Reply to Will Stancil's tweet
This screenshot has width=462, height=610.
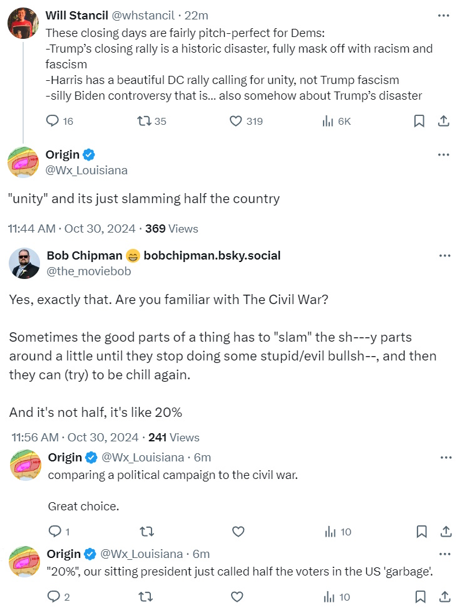click(59, 121)
